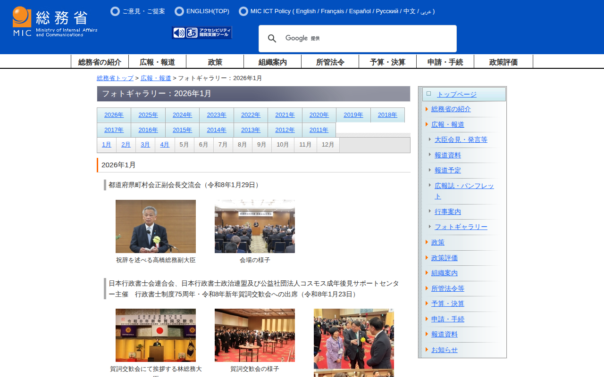This screenshot has height=377, width=604.
Task: Click the circle bullet beside ご意見・ご提案
Action: 115,11
